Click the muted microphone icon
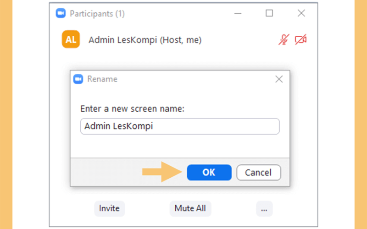The image size is (367, 229). (x=284, y=39)
